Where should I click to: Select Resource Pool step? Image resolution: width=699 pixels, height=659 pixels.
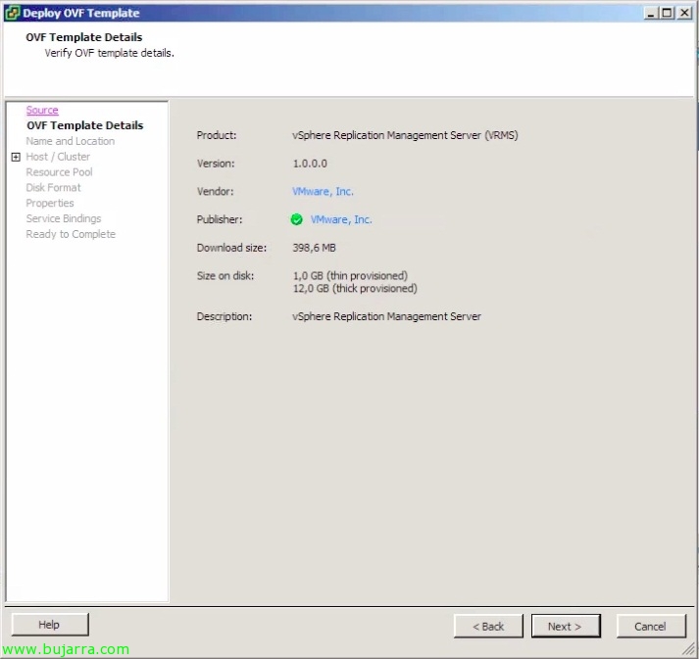click(x=59, y=172)
